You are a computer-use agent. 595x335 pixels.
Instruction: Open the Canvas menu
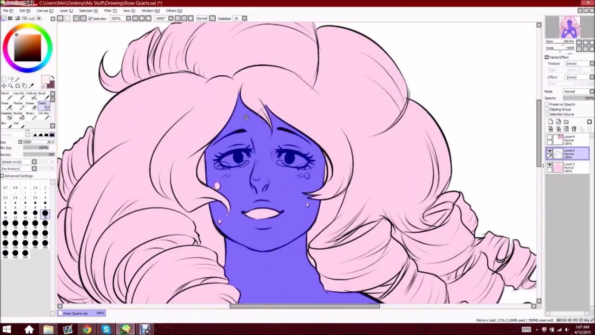(45, 11)
